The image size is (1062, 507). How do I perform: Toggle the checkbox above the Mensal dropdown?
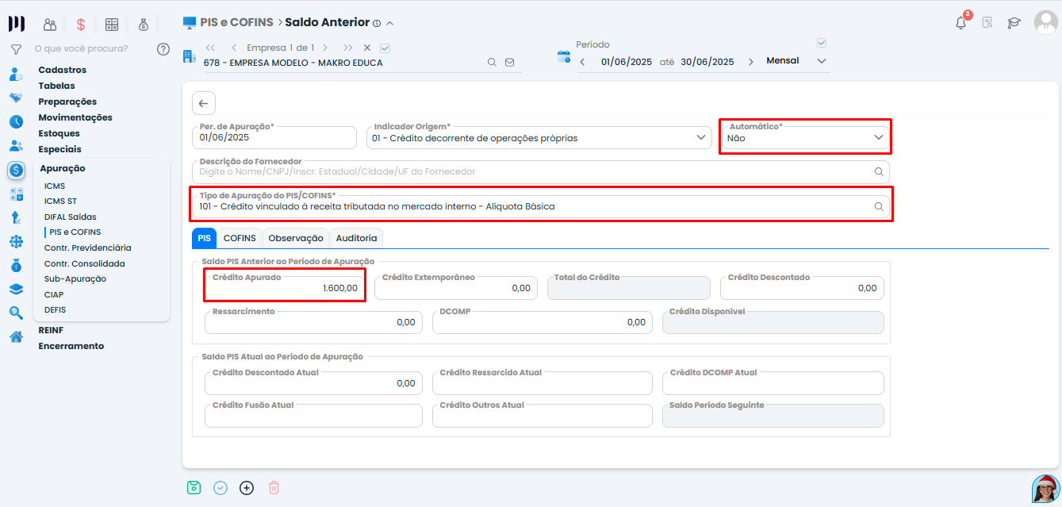click(x=822, y=43)
